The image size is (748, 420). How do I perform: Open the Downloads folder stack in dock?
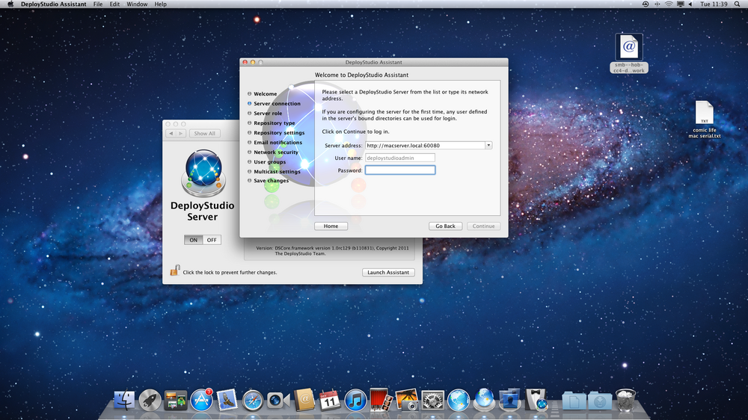pos(600,401)
